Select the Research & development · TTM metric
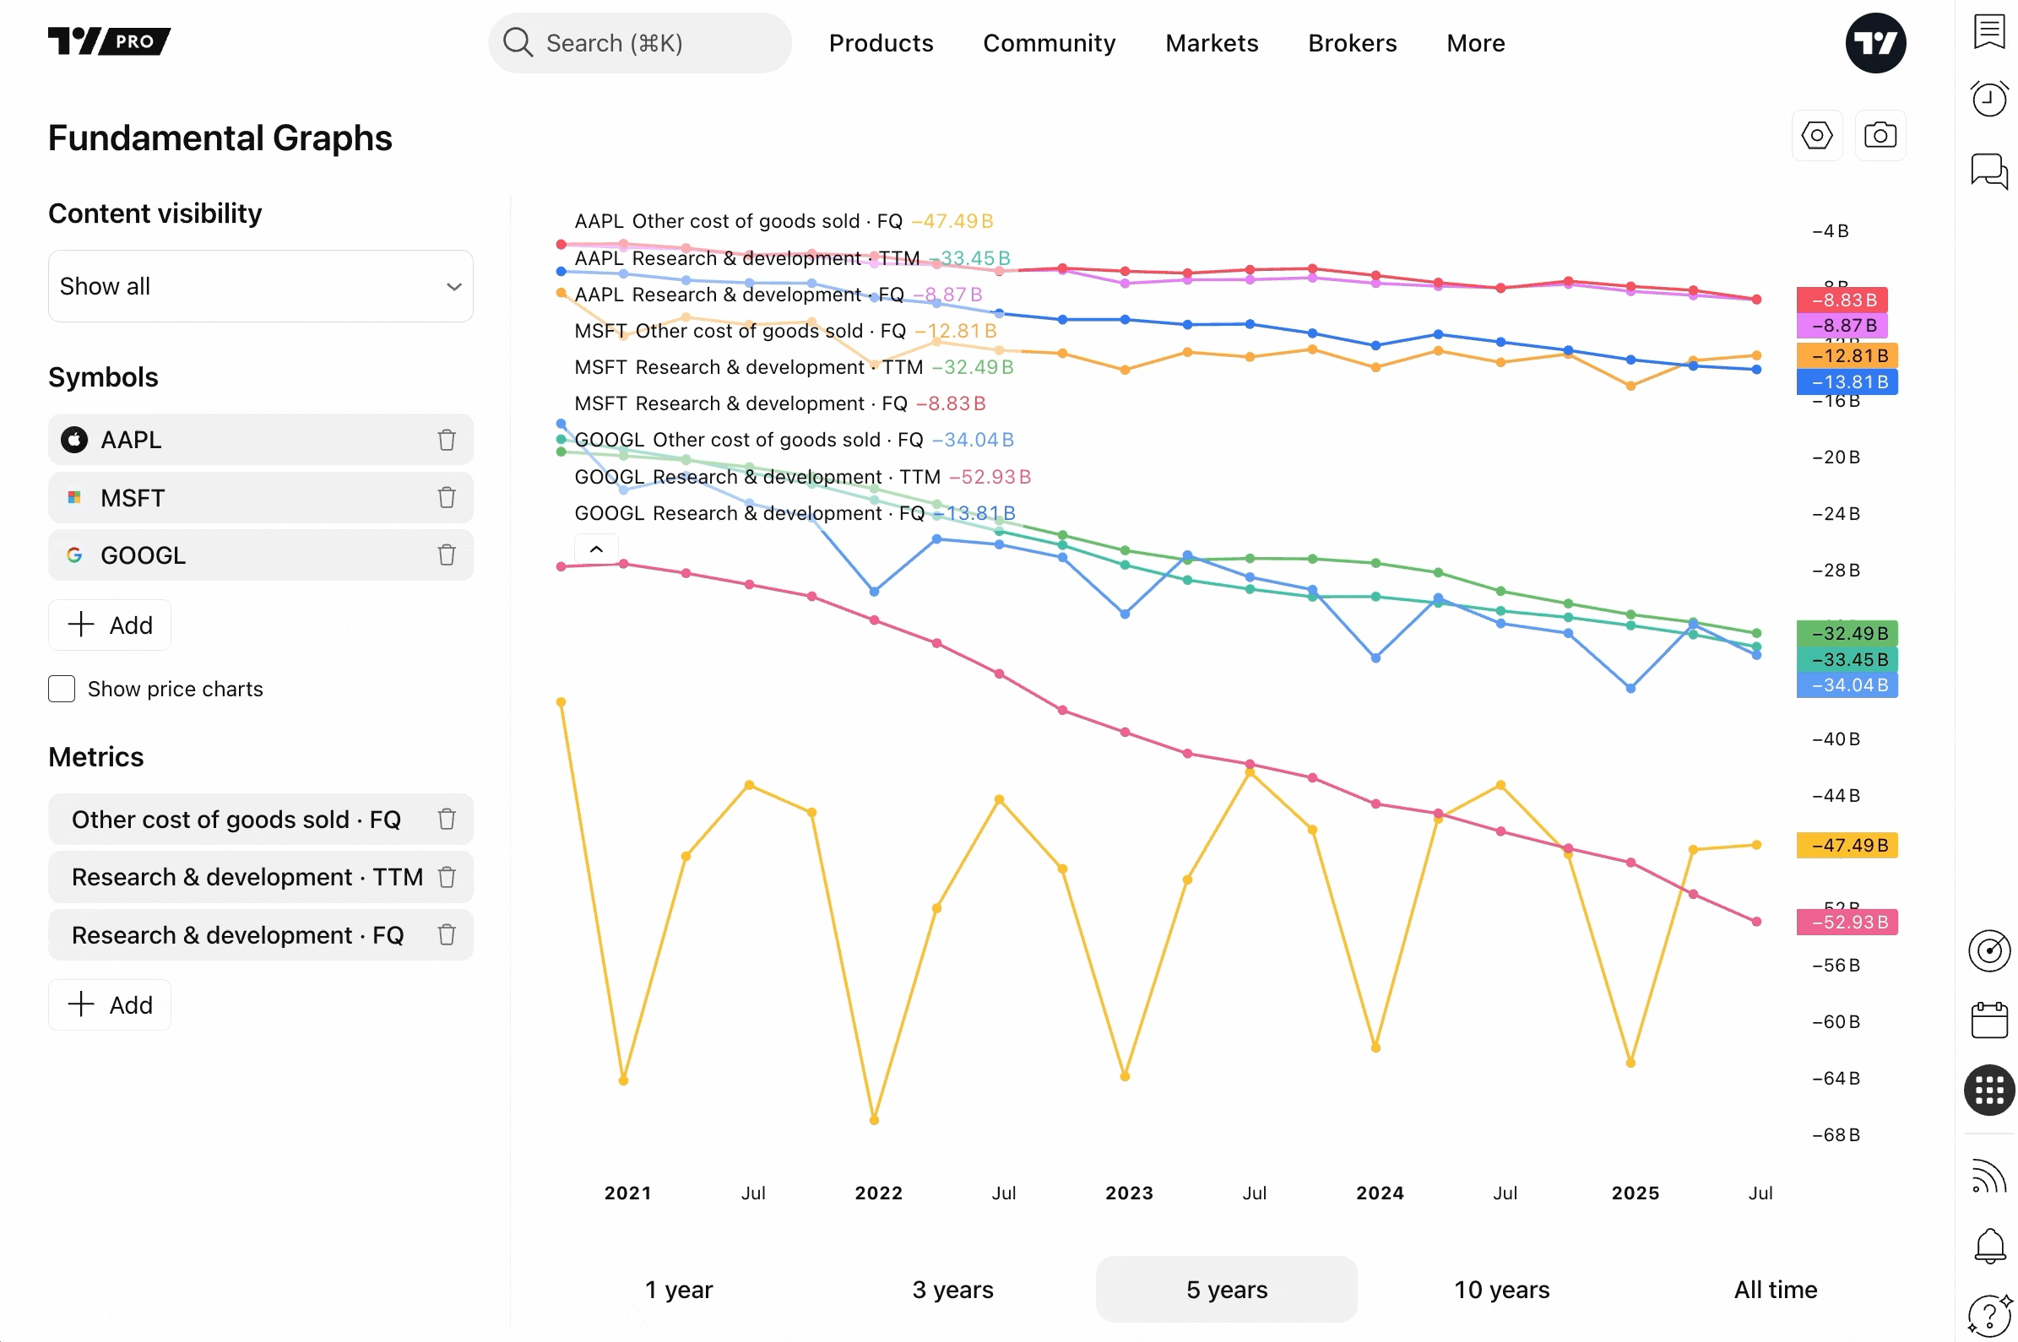 [x=260, y=877]
